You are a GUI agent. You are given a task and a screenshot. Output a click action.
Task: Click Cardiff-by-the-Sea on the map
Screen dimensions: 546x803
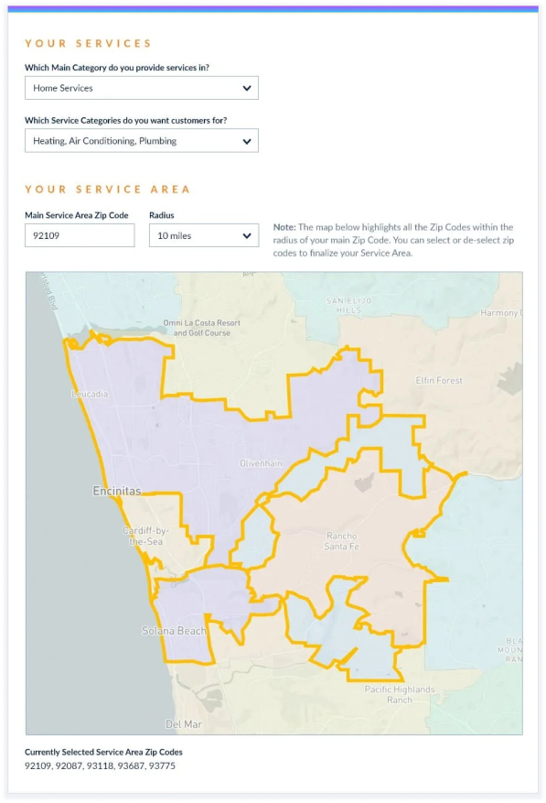pyautogui.click(x=145, y=537)
